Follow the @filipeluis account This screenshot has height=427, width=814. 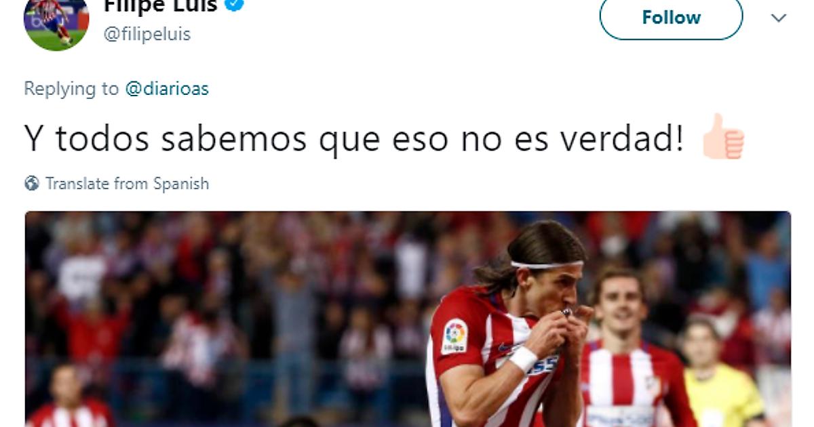[671, 18]
